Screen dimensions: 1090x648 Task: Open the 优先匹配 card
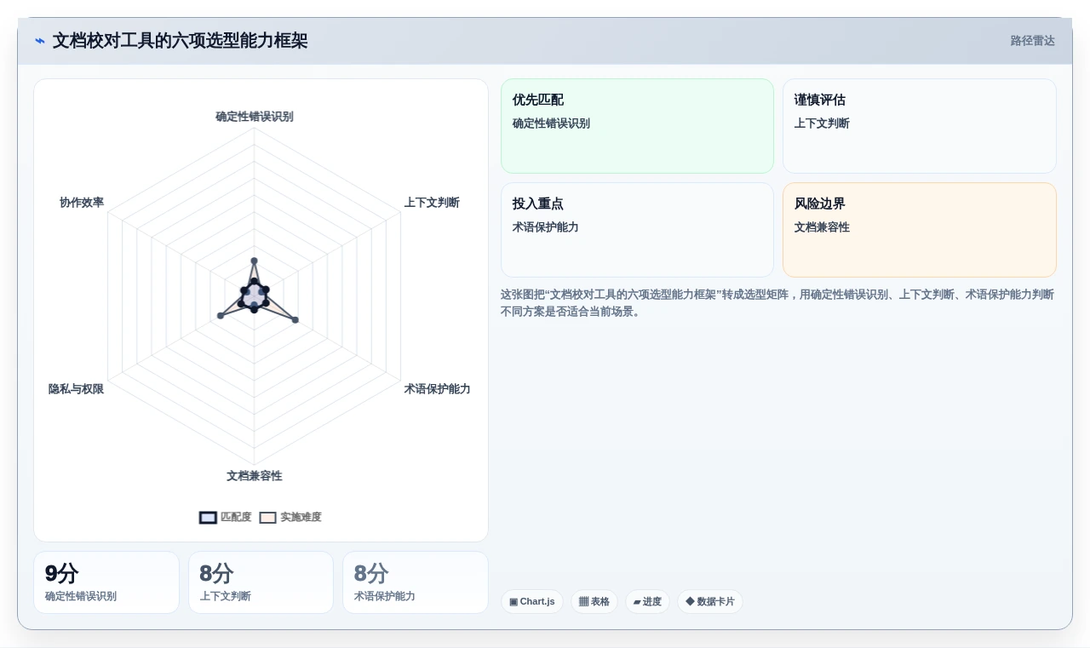coord(637,126)
